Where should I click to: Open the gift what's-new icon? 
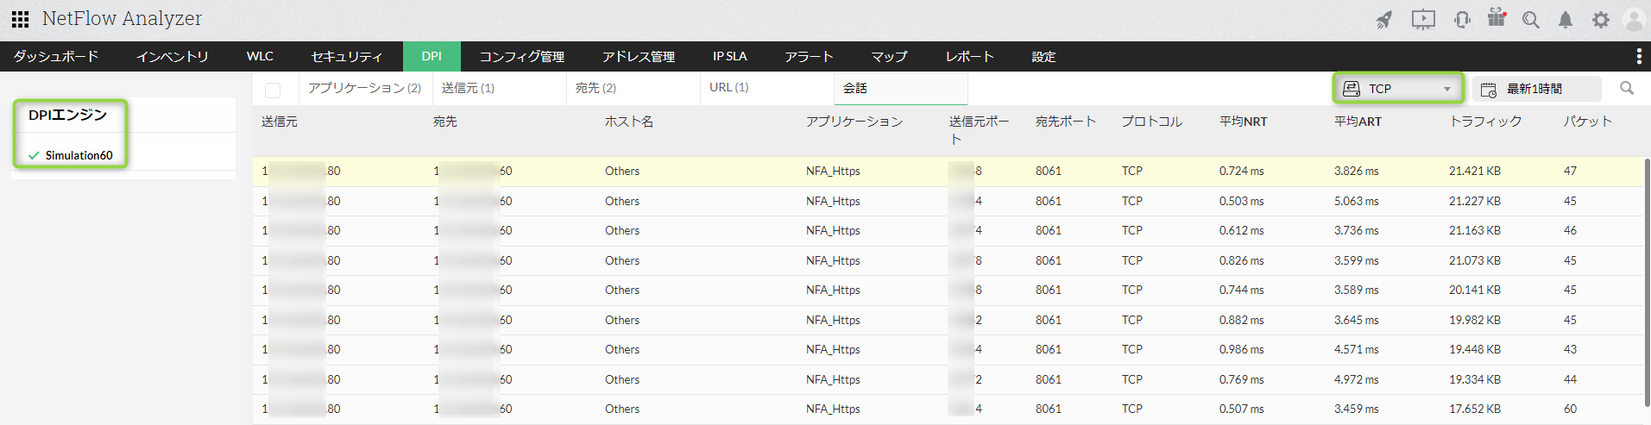1497,18
